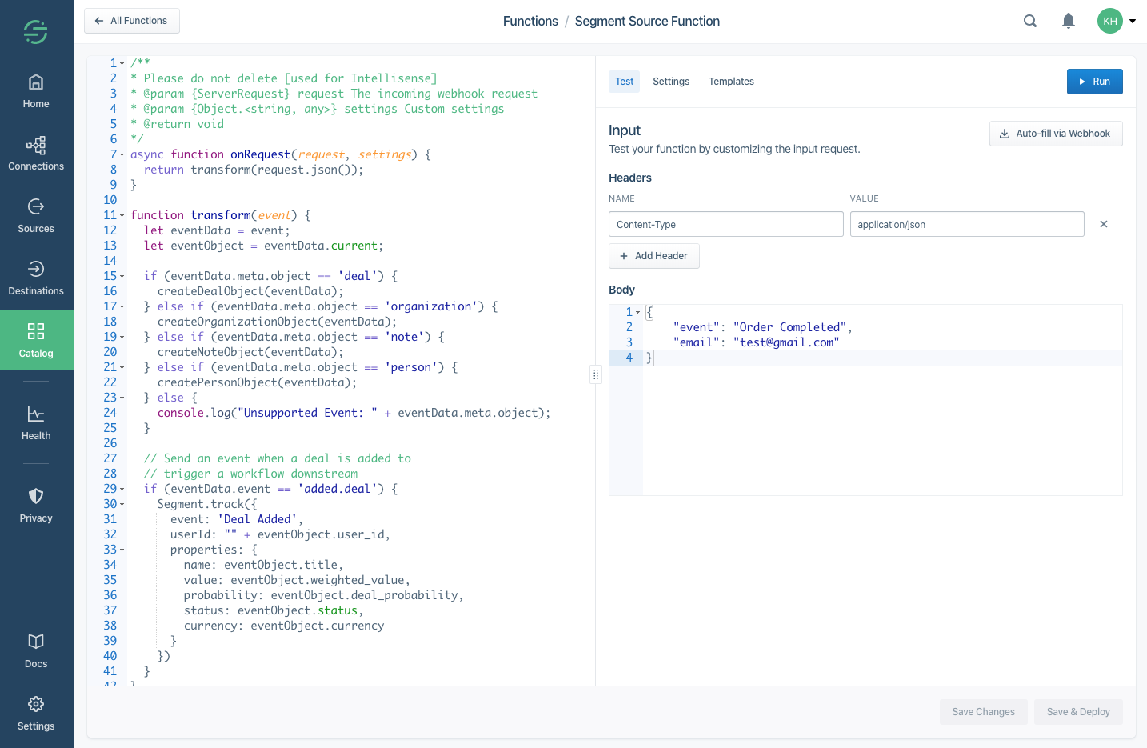This screenshot has height=748, width=1147.
Task: Click the Segment logo in the sidebar
Action: pos(35,30)
